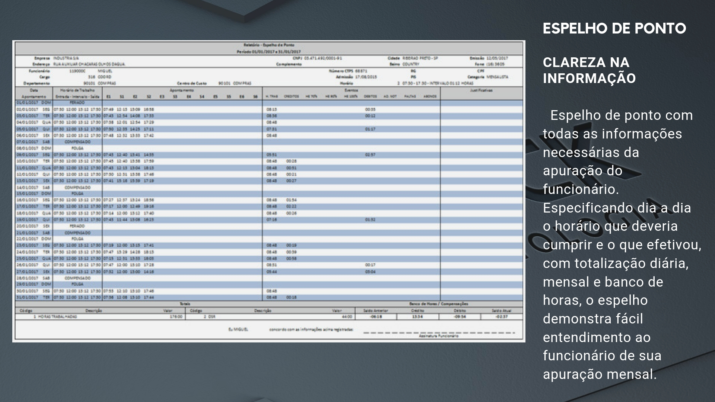This screenshot has width=715, height=402.
Task: Click the timesheet report image
Action: coord(268,191)
